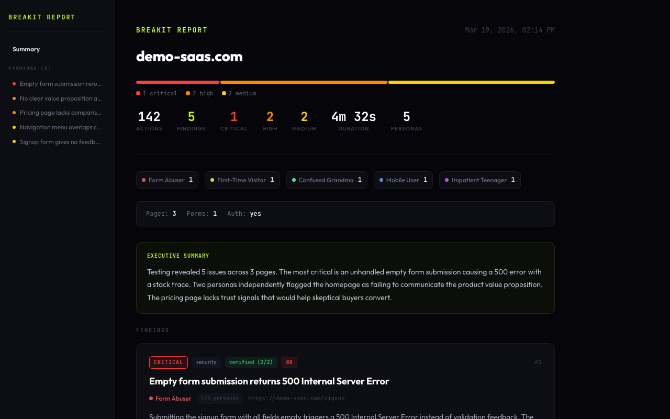Expand 'Pricing page lacks comparison' in the sidebar
Image resolution: width=670 pixels, height=419 pixels.
60,112
